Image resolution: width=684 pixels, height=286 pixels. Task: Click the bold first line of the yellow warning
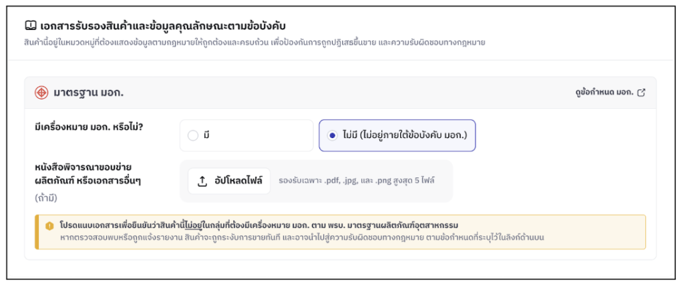tap(263, 225)
